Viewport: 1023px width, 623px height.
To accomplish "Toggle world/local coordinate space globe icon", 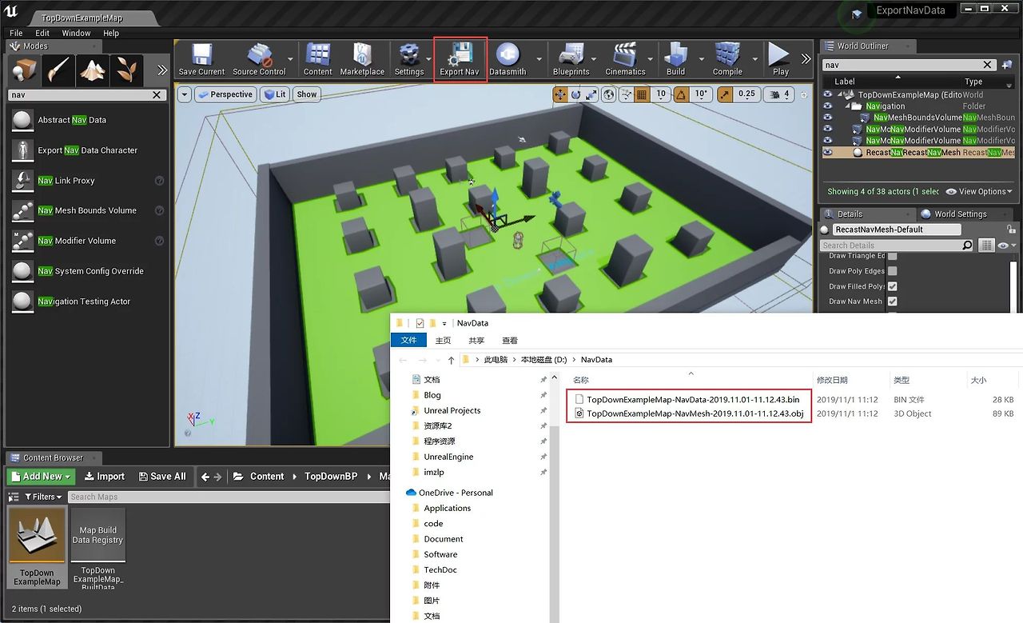I will (x=609, y=94).
